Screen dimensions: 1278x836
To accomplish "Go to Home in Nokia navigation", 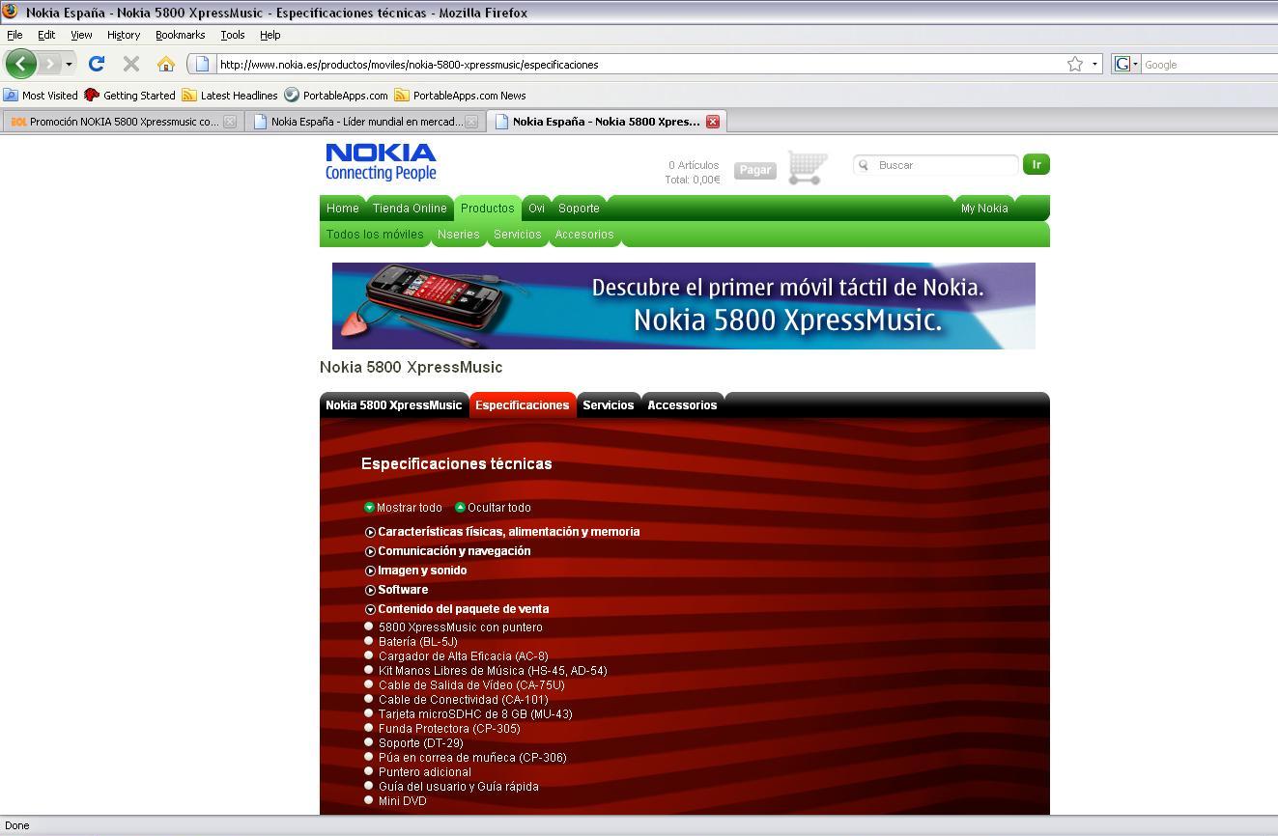I will pos(342,209).
